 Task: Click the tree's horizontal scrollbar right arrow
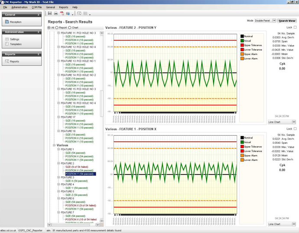[97, 225]
